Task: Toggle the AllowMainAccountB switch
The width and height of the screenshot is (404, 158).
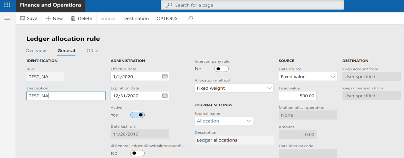Action: tap(137, 153)
